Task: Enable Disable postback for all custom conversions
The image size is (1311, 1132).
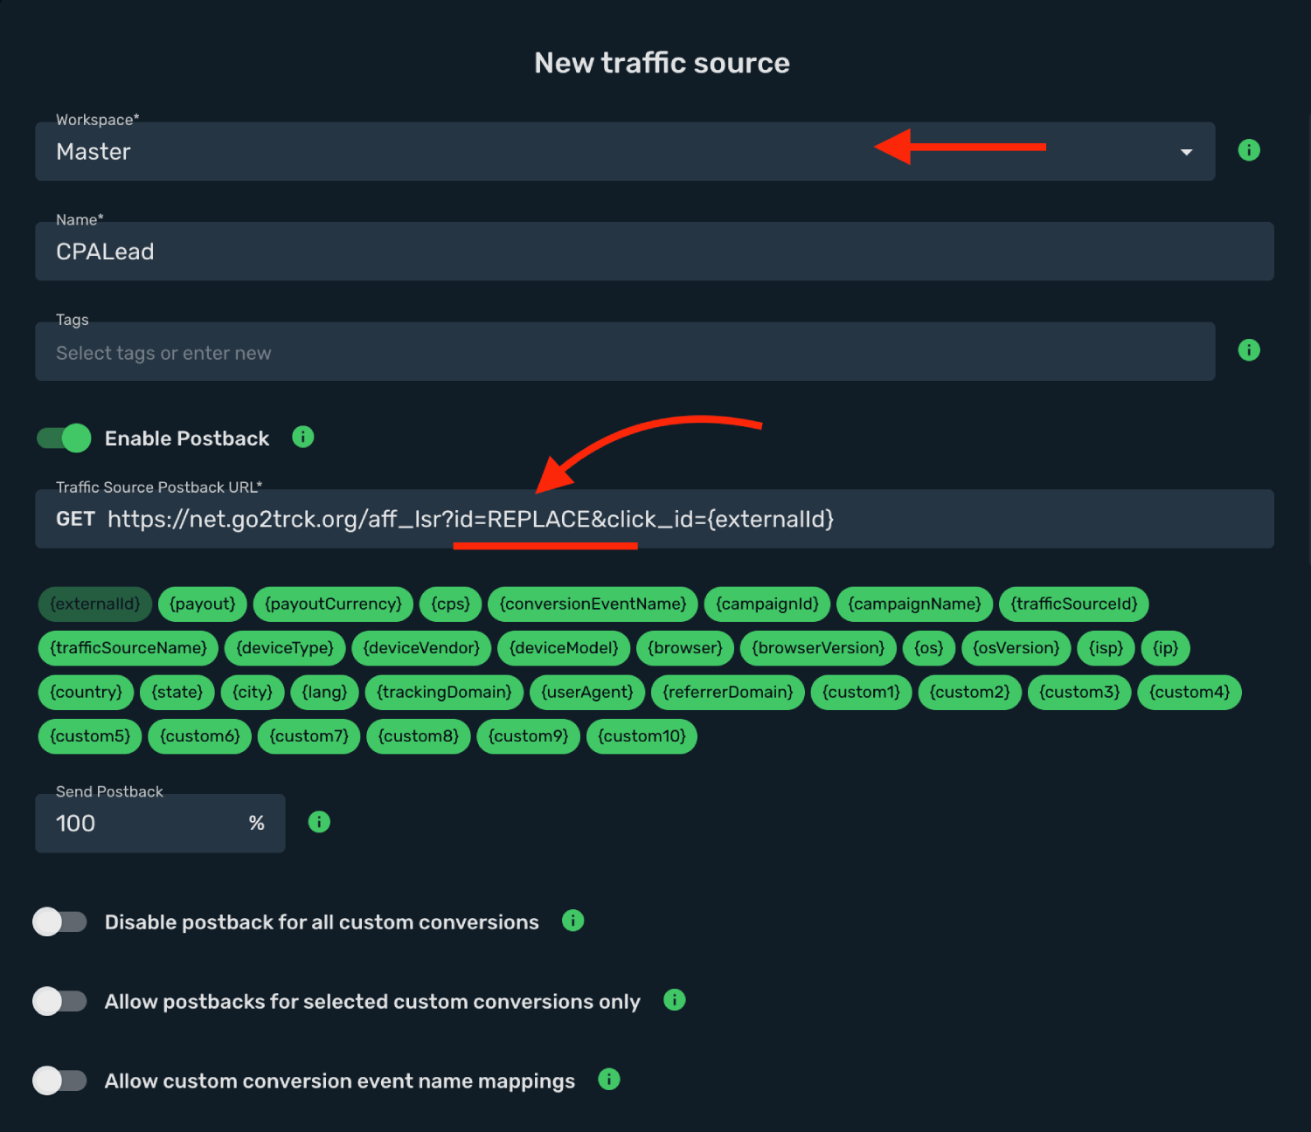Action: point(59,921)
